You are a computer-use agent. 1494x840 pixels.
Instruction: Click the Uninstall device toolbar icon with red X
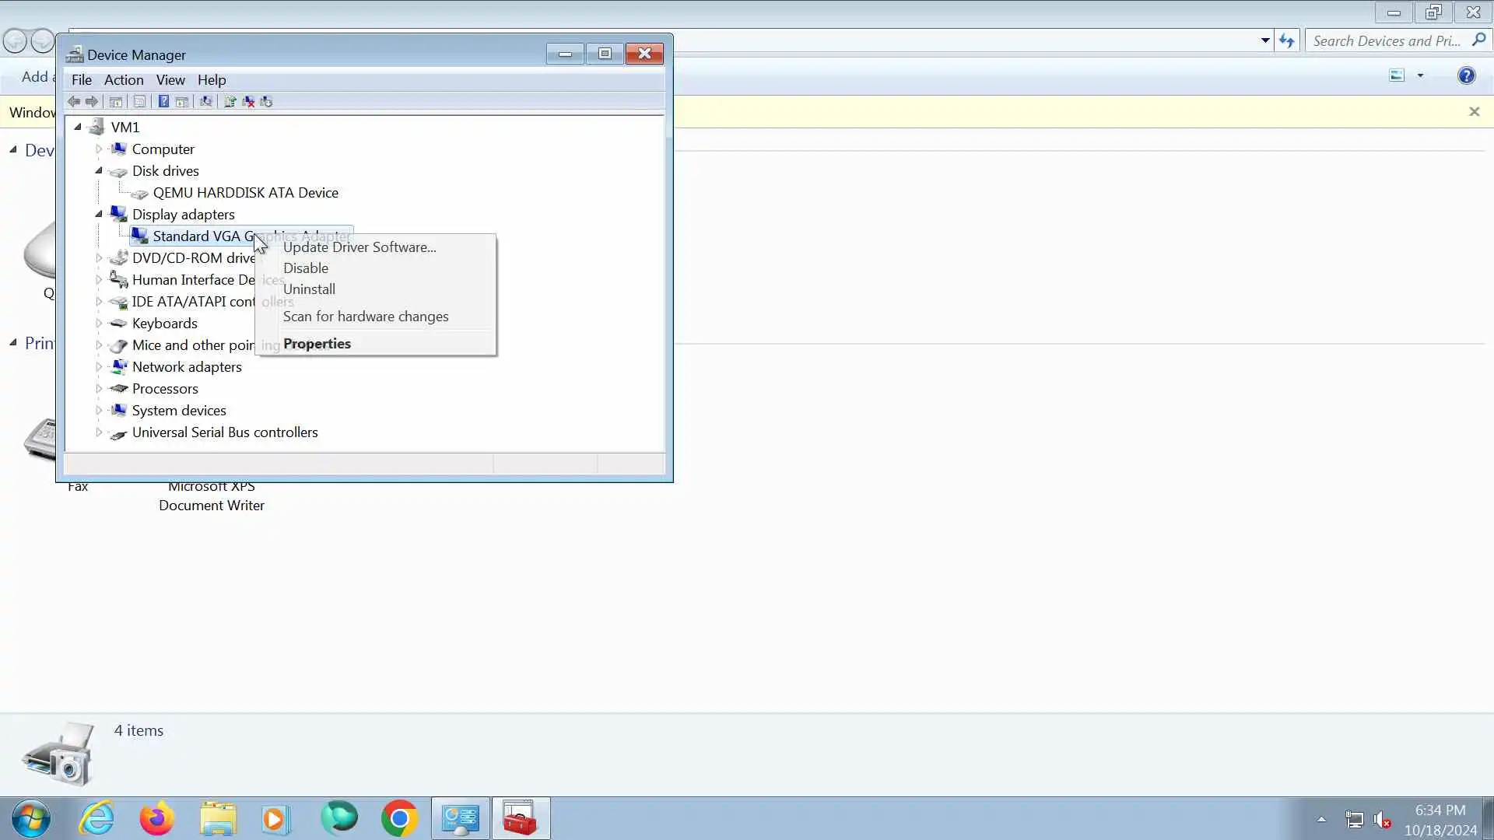click(x=248, y=102)
